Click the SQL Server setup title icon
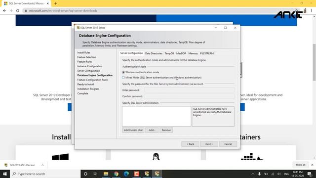The image size is (316, 178). 78,28
